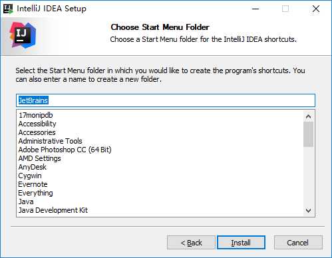Click the folder list scroll-down arrow
Screen dimensions: 332x258
308,210
